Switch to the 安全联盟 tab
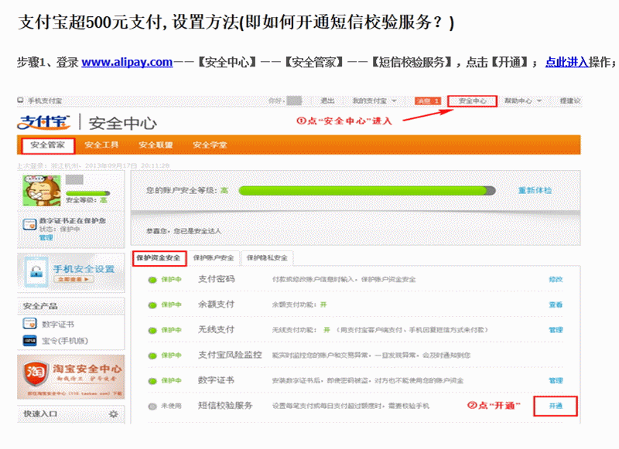This screenshot has height=449, width=619. pyautogui.click(x=156, y=145)
